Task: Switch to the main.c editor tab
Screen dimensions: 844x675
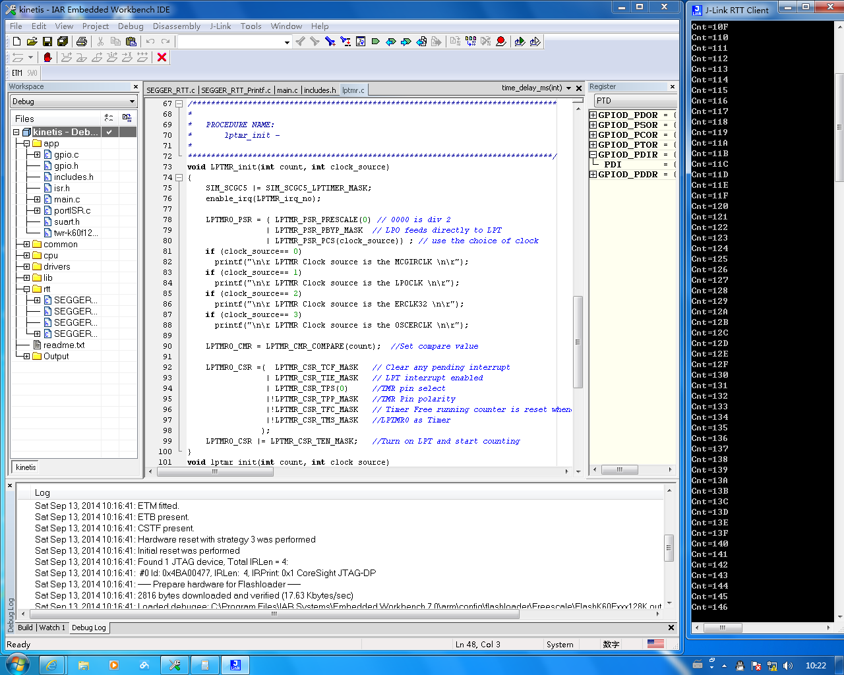Action: tap(287, 90)
